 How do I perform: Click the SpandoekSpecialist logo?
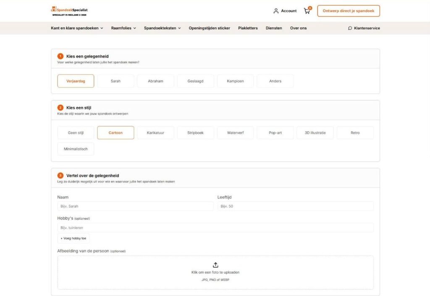pyautogui.click(x=69, y=11)
